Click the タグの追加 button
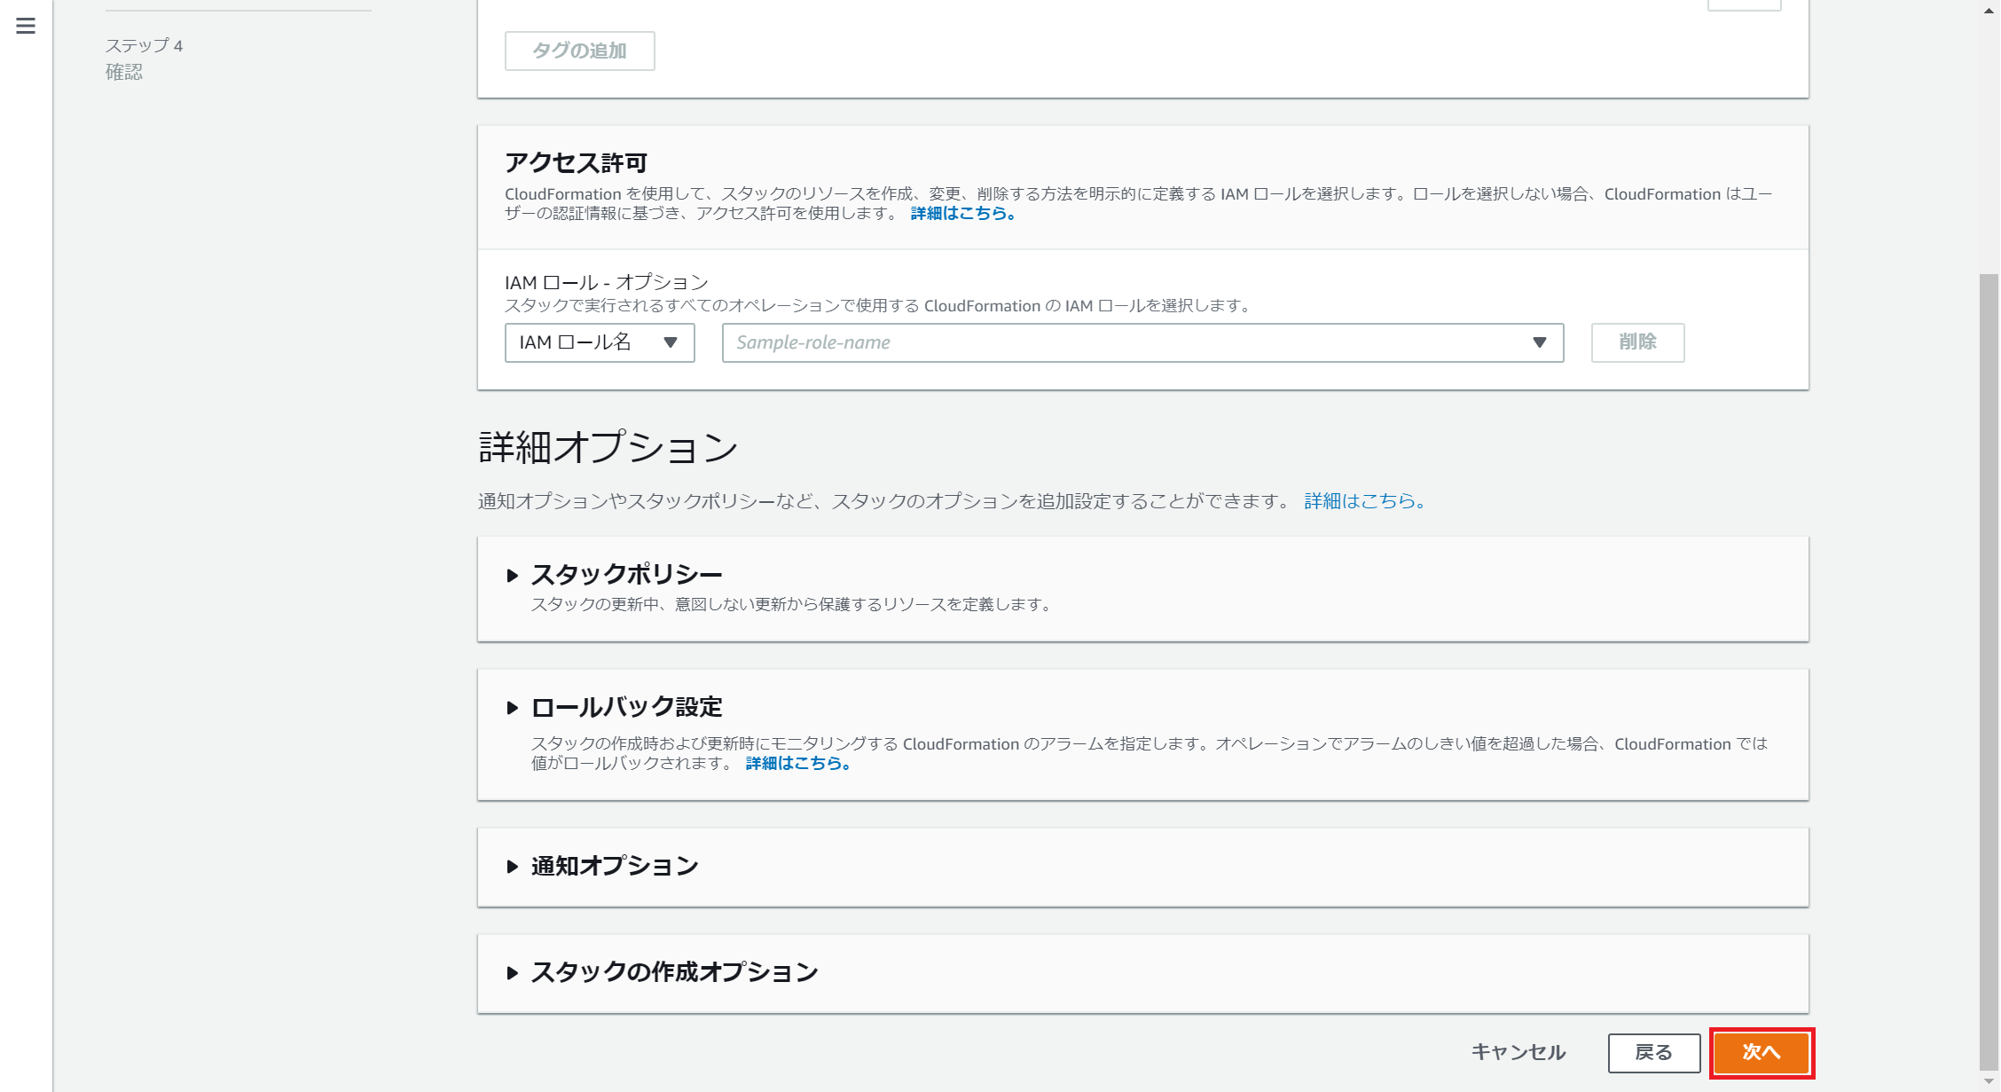Screen dimensions: 2001x1092 coord(579,51)
